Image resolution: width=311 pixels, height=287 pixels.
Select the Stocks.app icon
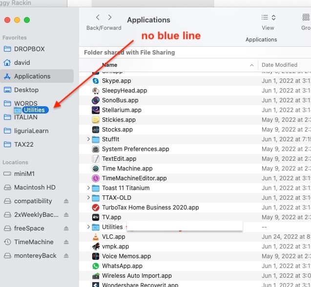click(96, 130)
